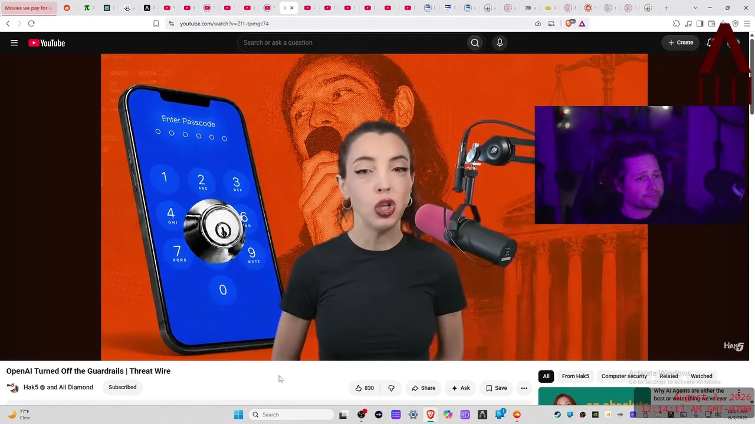Switch to the 'Movies we pay for' tab
The height and width of the screenshot is (424, 755).
click(29, 8)
